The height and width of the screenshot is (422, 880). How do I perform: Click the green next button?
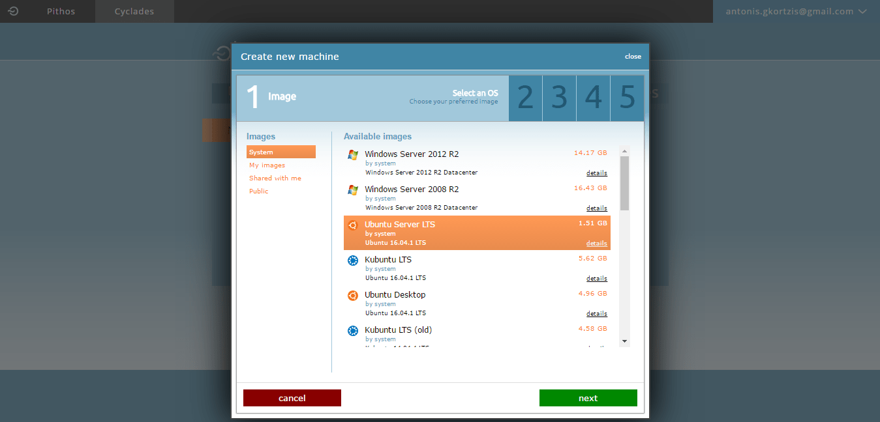pyautogui.click(x=588, y=398)
